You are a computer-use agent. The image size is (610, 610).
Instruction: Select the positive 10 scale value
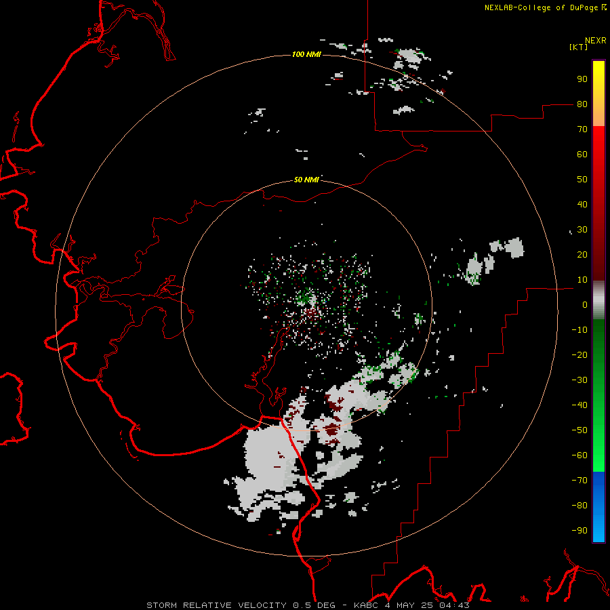(x=582, y=280)
